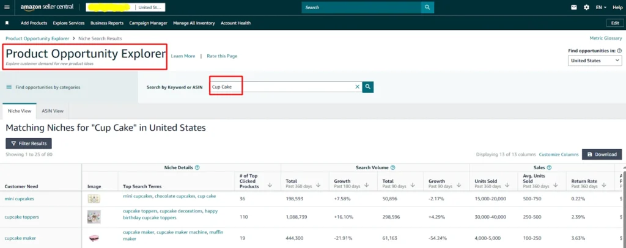Image resolution: width=626 pixels, height=248 pixels.
Task: Click the keyword search magnifier button
Action: (367, 87)
